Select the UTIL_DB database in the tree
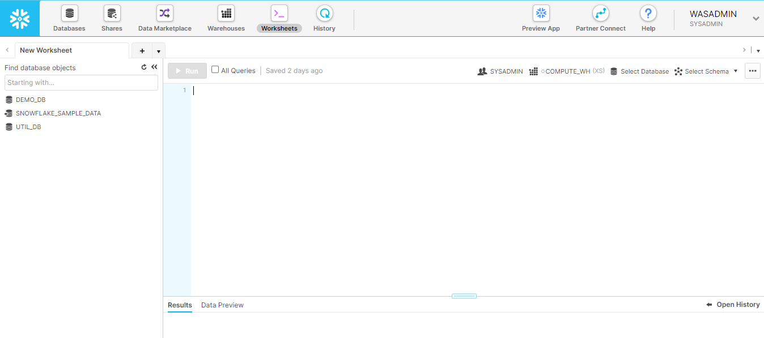 (28, 127)
